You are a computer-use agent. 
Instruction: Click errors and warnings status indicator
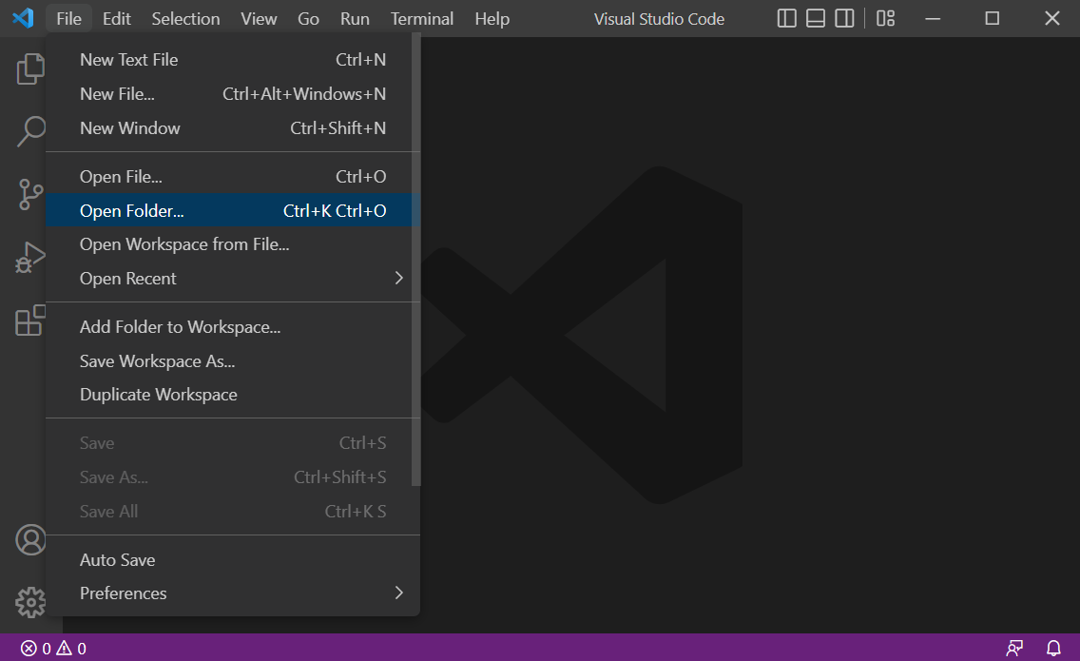tap(53, 649)
